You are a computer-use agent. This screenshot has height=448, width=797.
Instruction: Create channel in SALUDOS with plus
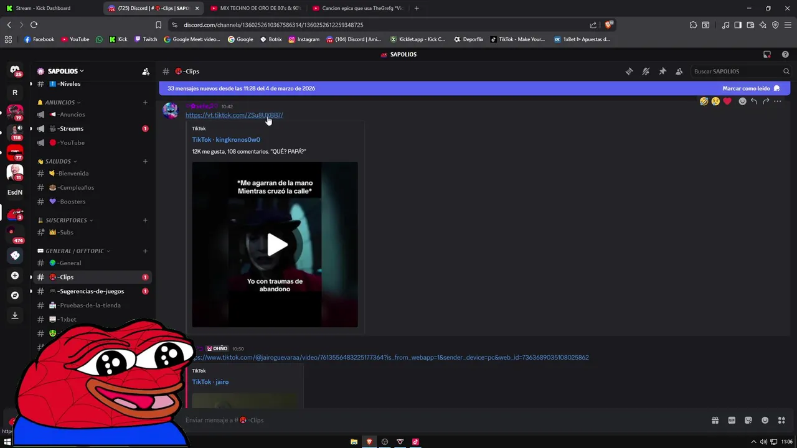[145, 161]
